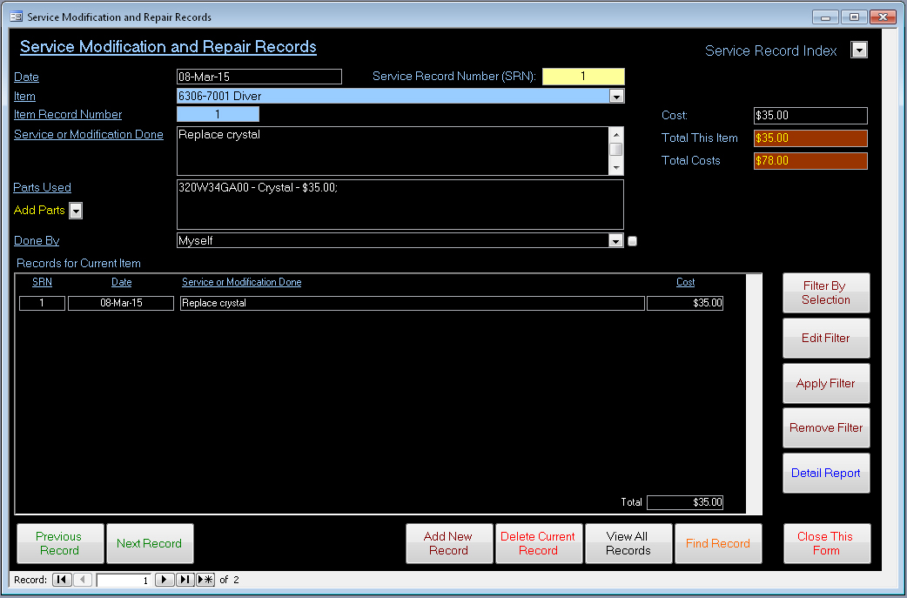Click Find Record button
This screenshot has width=907, height=598.
point(718,544)
